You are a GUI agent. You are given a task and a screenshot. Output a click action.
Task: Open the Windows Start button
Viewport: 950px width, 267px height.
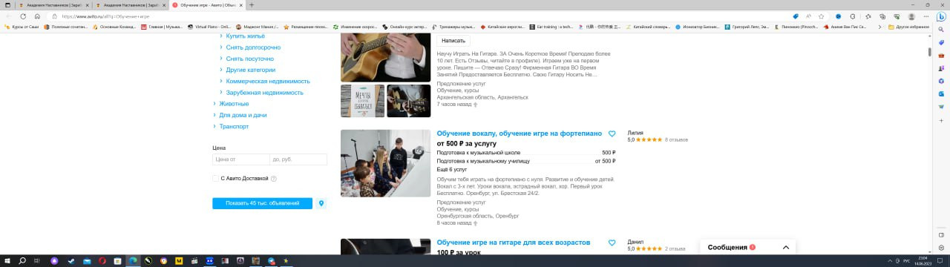pos(7,261)
